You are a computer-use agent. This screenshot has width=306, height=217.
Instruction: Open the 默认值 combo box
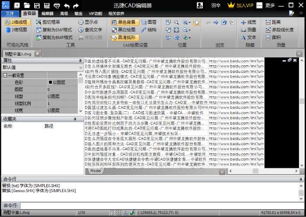[42, 68]
